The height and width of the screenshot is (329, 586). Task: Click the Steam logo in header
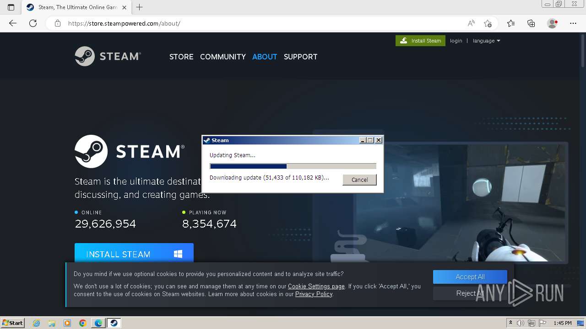click(108, 56)
